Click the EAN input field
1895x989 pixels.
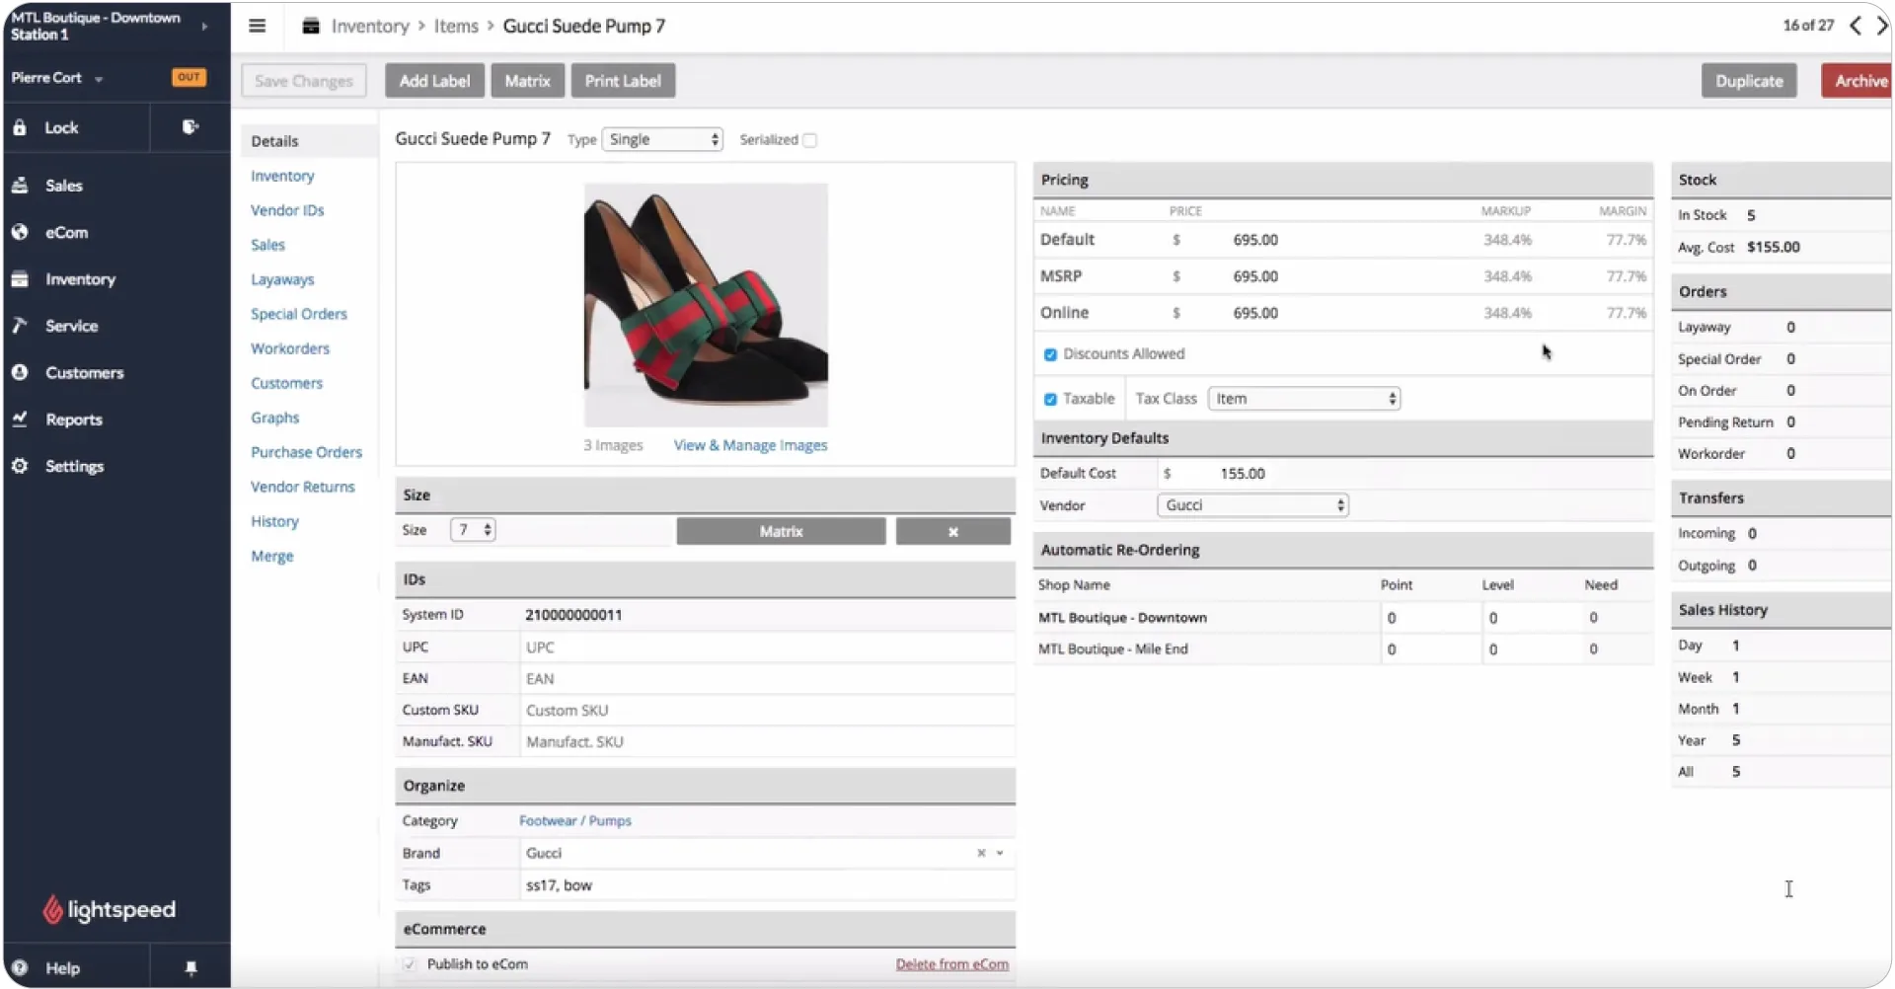click(767, 679)
